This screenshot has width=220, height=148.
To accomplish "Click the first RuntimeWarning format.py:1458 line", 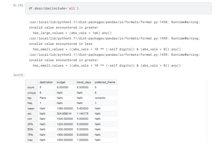I will click(x=114, y=22).
